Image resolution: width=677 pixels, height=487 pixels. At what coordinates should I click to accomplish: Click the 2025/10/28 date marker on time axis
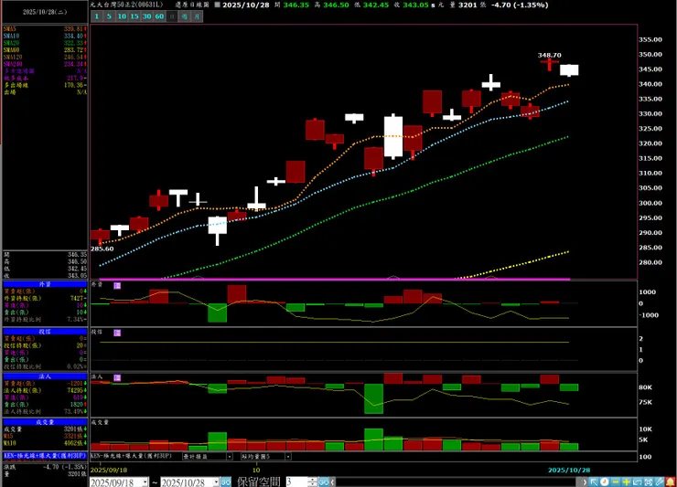569,471
